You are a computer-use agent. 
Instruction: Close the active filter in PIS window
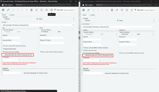(75, 10)
